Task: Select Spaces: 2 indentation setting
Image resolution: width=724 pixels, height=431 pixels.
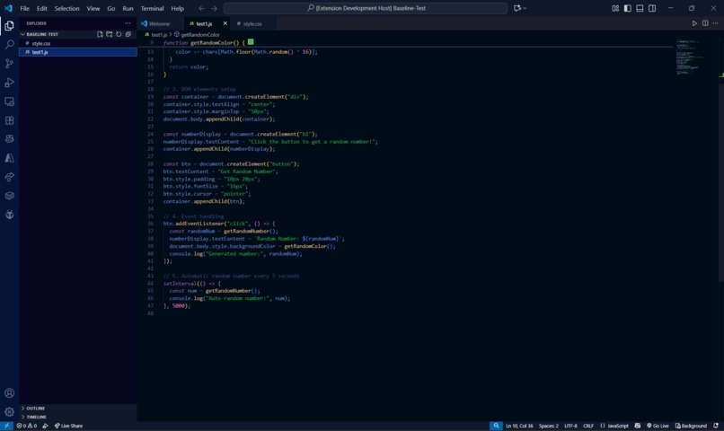Action: (549, 426)
